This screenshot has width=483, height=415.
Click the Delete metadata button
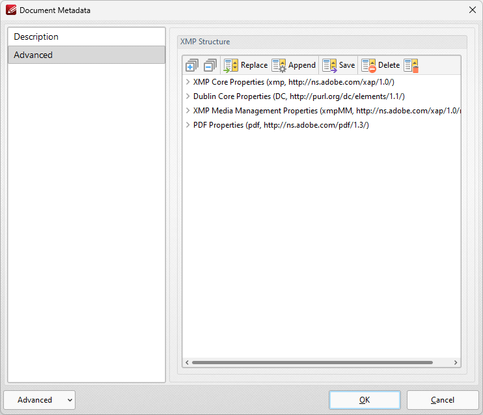pyautogui.click(x=380, y=65)
